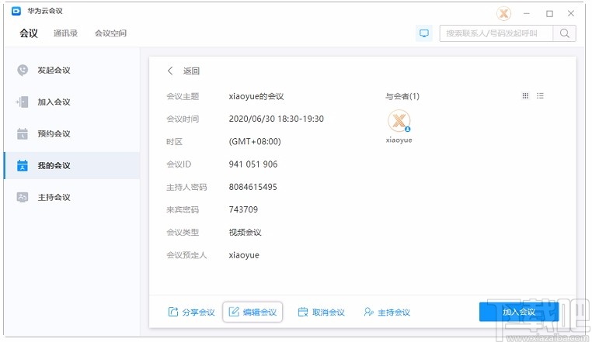Click the search magnifier icon
This screenshot has width=592, height=342.
[x=565, y=33]
